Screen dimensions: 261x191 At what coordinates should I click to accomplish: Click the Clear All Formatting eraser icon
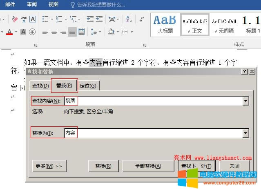click(x=15, y=19)
